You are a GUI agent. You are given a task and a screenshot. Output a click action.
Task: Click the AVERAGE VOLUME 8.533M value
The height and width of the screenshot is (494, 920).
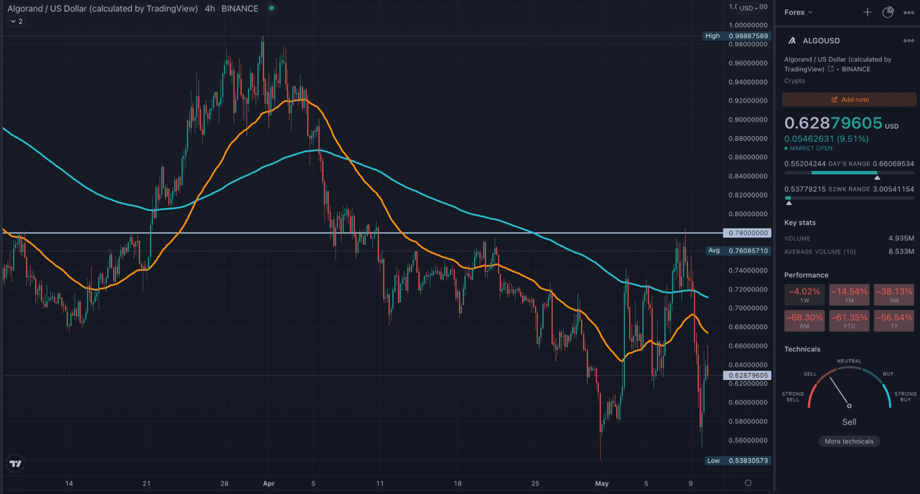(901, 251)
